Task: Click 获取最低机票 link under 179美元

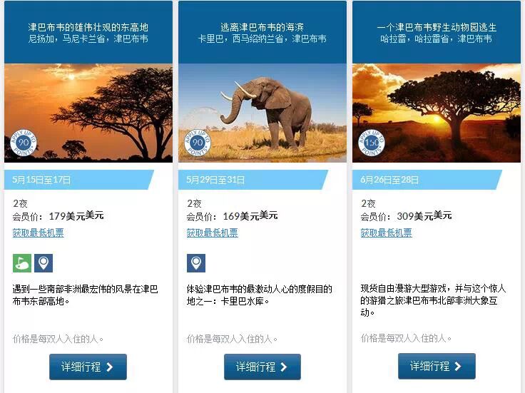Action: [x=39, y=233]
